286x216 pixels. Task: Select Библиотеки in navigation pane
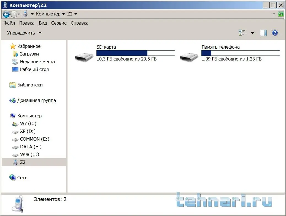point(30,85)
